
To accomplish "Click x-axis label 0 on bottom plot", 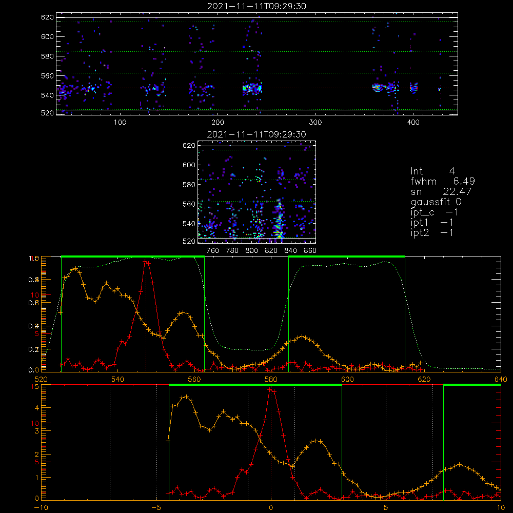I will click(x=271, y=508).
